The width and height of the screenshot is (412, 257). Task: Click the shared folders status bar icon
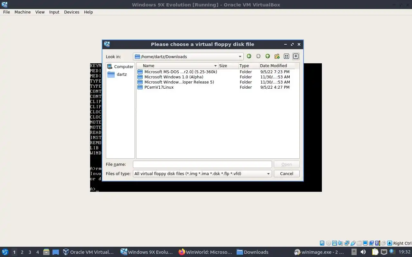[x=359, y=243]
